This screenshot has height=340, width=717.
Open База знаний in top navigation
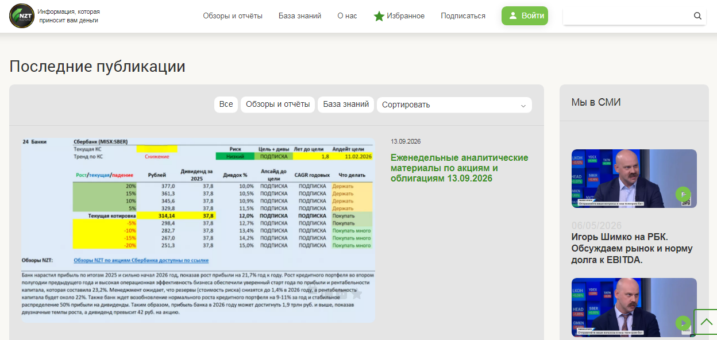tap(300, 16)
